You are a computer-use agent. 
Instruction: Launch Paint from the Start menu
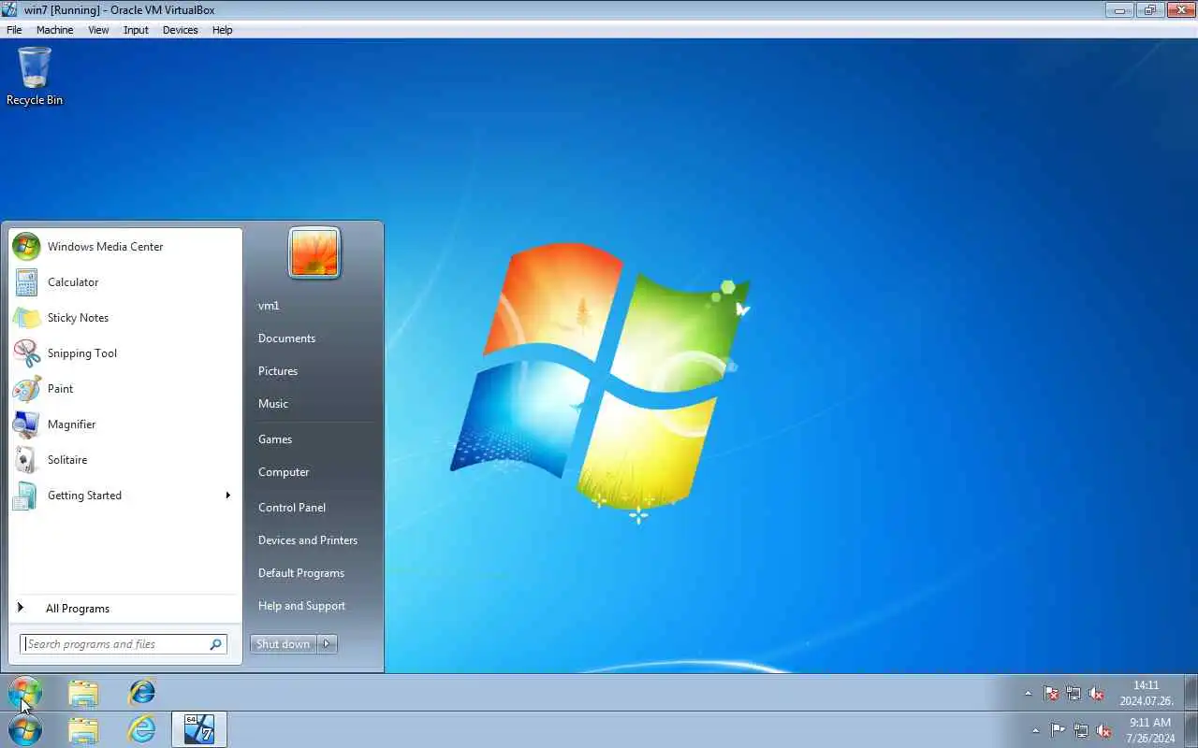tap(124, 389)
